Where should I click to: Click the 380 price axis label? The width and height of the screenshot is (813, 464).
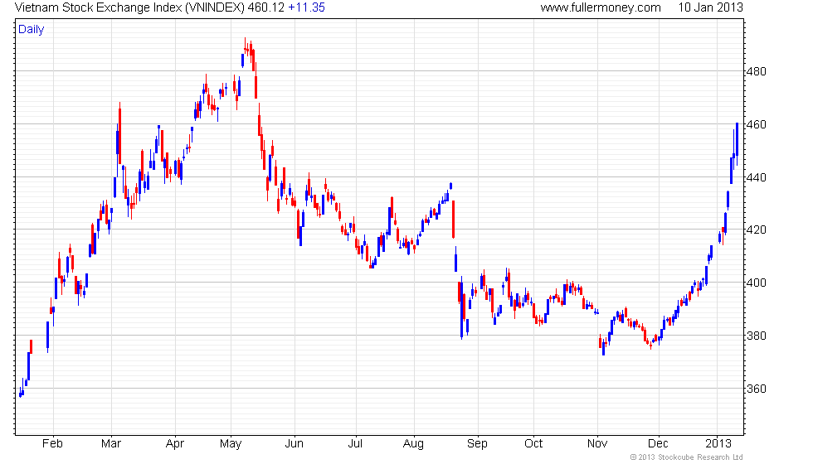[x=756, y=336]
